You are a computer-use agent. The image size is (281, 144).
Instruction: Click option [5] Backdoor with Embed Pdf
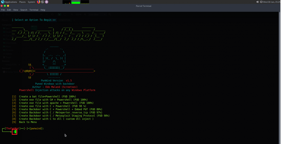point(57,109)
